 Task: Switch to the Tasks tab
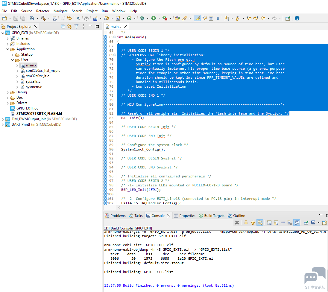tap(136, 216)
